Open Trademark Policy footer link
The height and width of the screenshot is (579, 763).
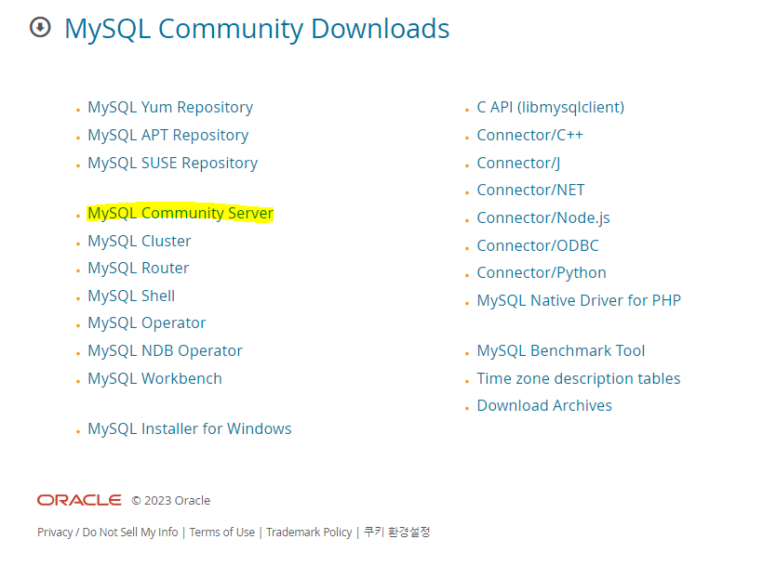(309, 533)
